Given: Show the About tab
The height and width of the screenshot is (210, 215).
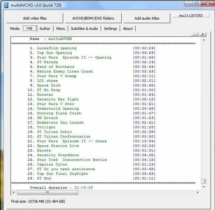Looking at the screenshot, I should point(128,28).
